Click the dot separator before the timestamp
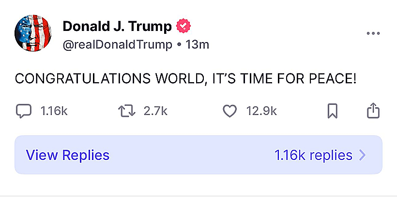 [179, 44]
